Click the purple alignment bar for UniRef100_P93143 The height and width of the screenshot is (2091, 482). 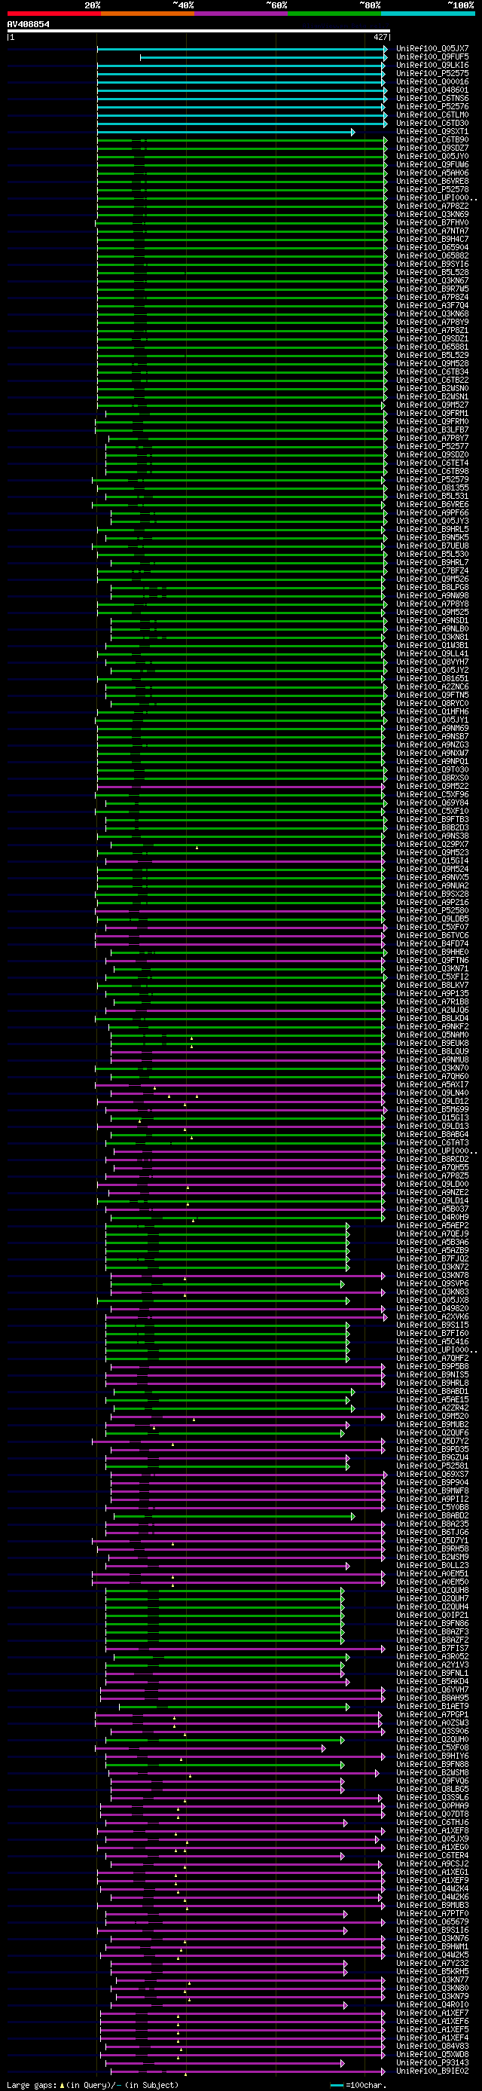[x=224, y=2062]
